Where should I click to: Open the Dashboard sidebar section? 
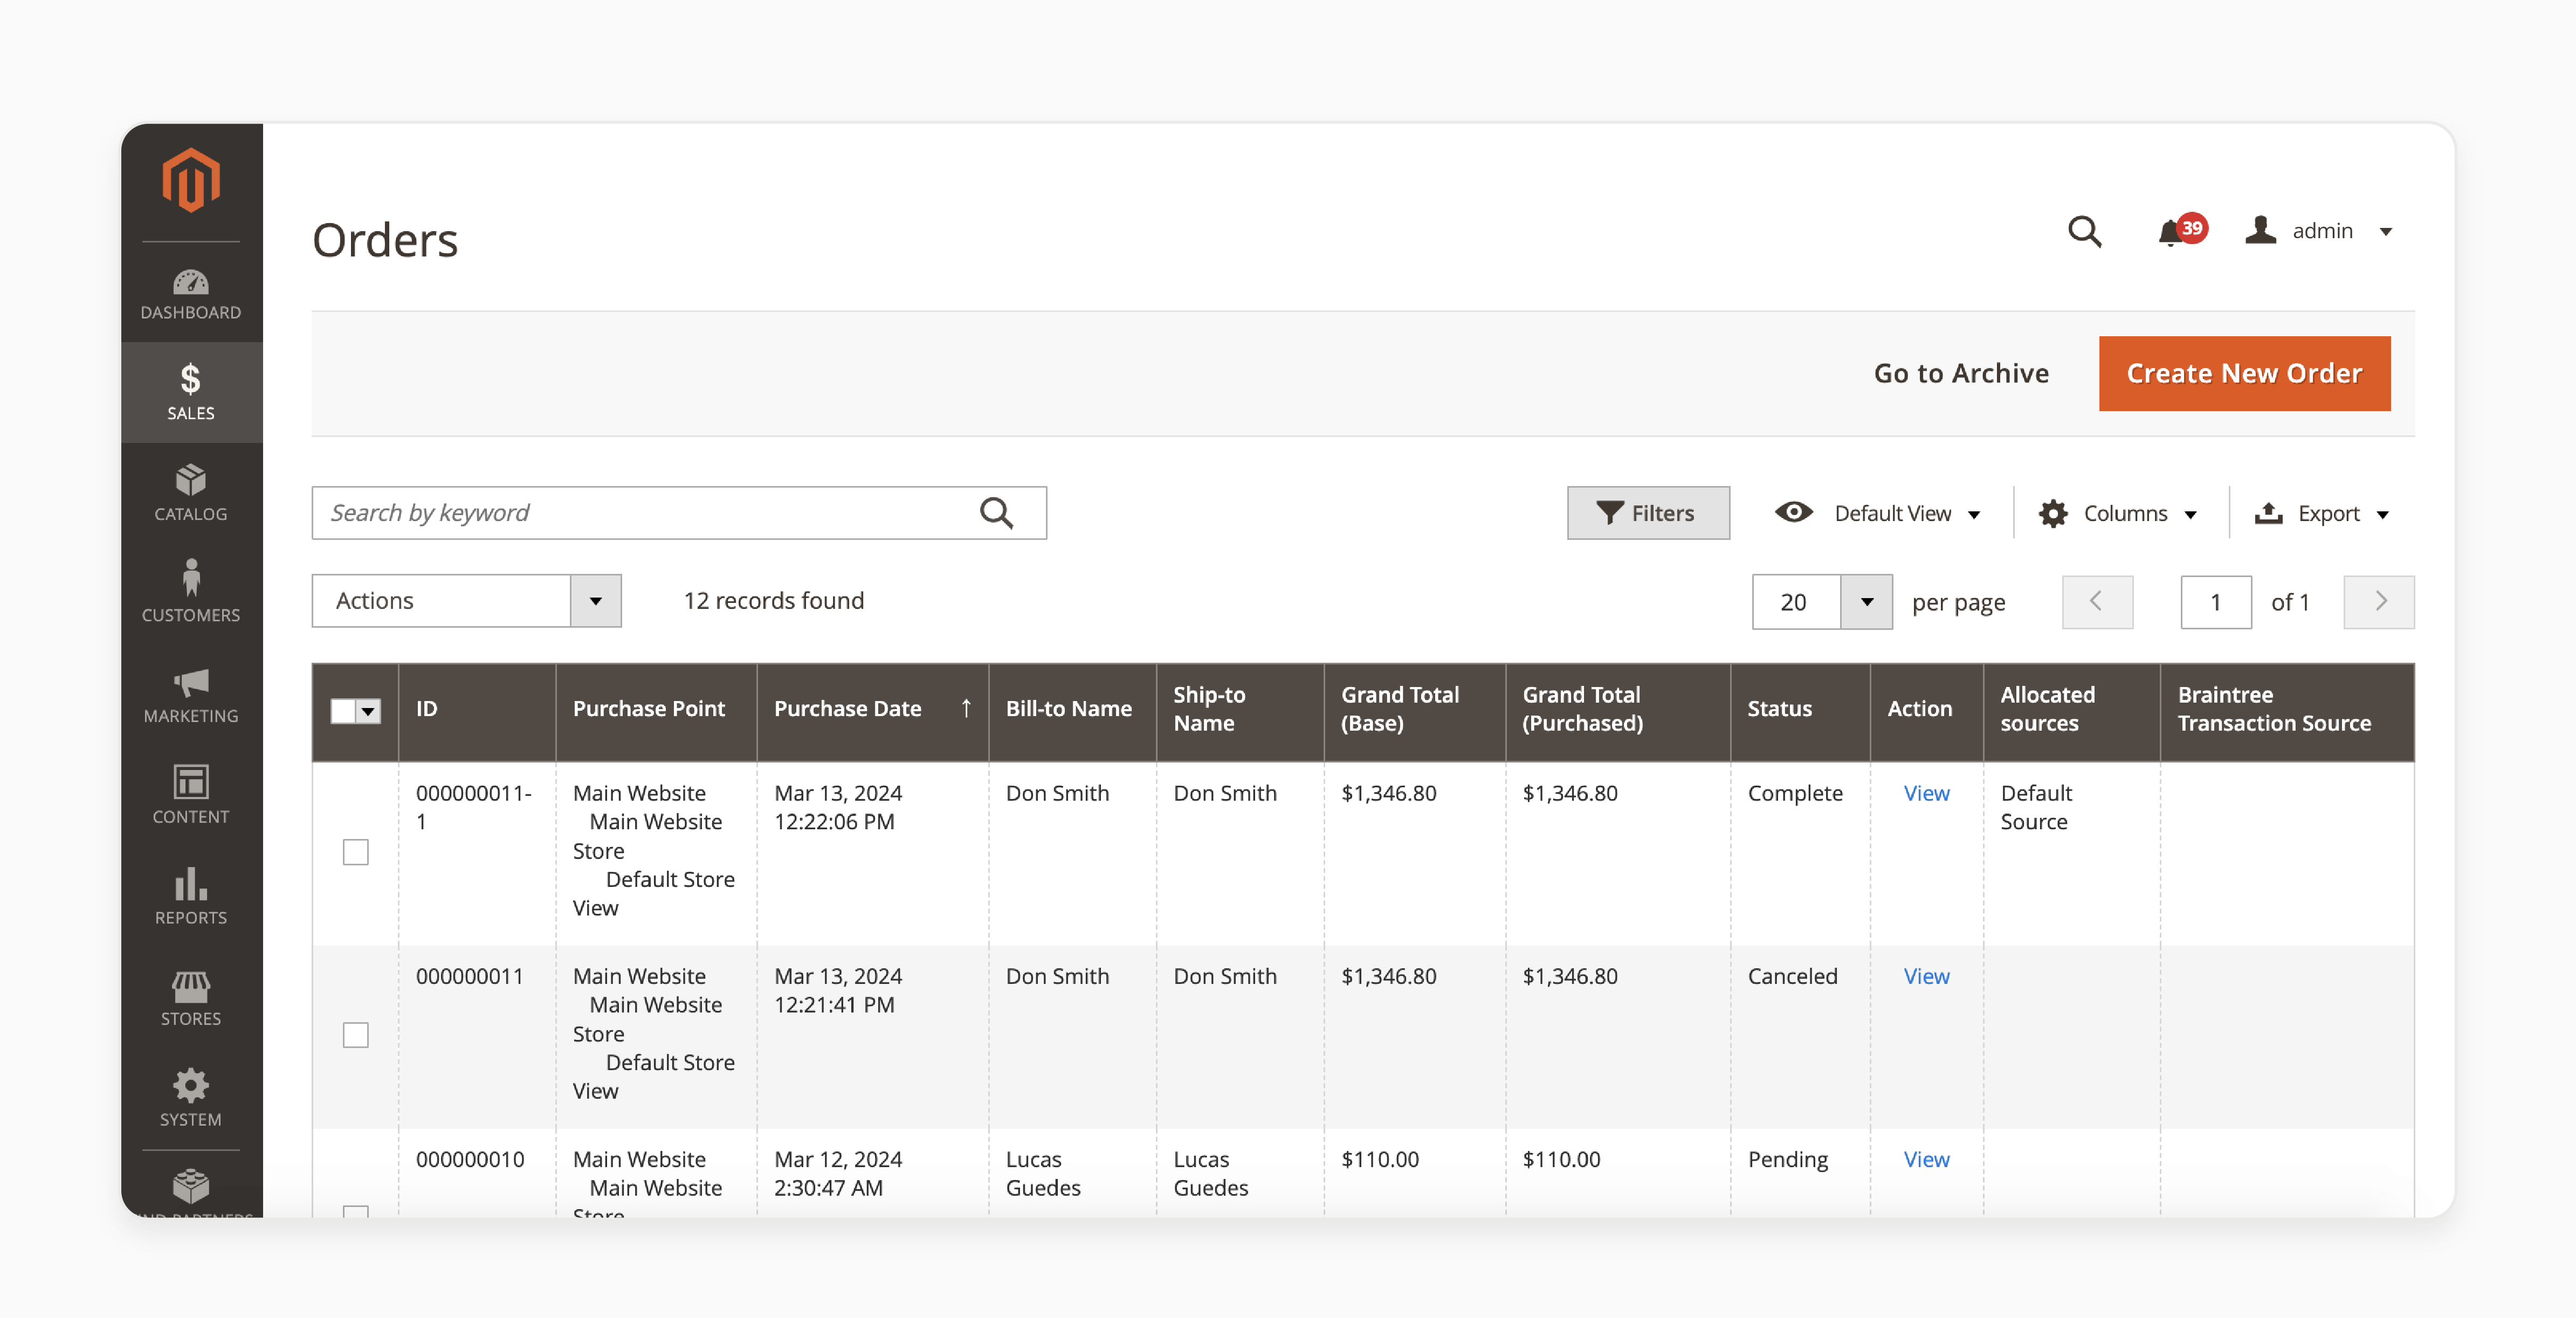190,294
